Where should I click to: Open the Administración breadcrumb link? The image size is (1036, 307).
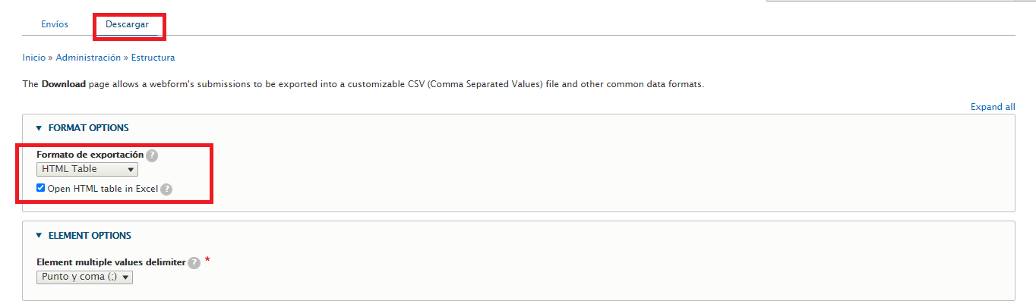click(88, 58)
